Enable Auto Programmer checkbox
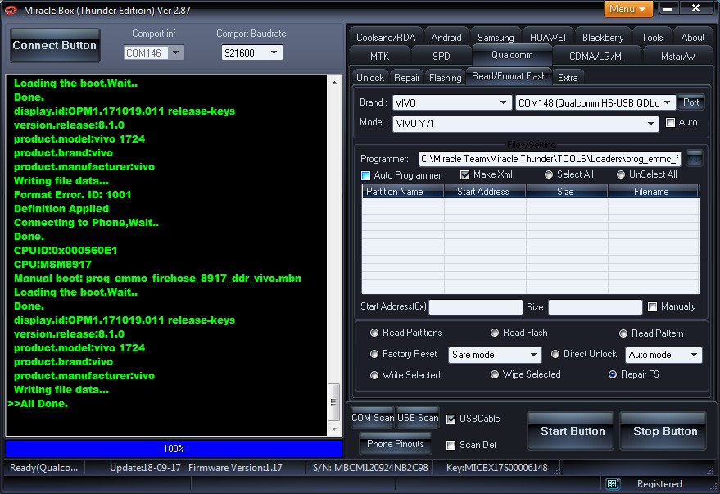Screen dimensions: 720x494 point(365,175)
